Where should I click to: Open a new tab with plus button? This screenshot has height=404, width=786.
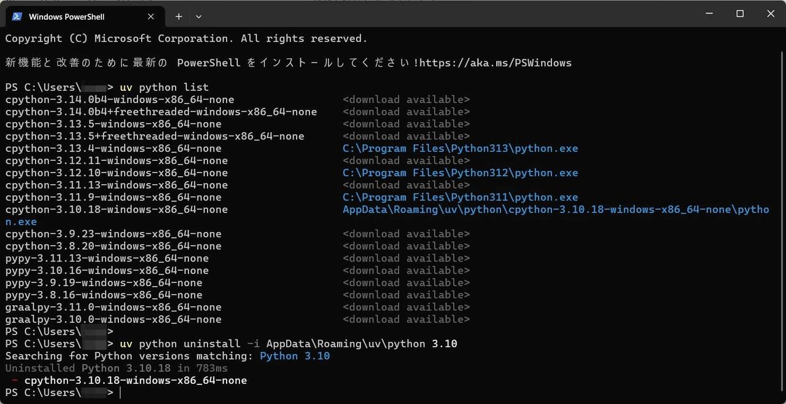pyautogui.click(x=179, y=17)
